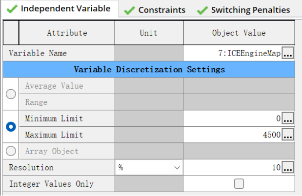Click the Minimum Limit ellipsis button
This screenshot has height=196, width=302.
point(288,118)
